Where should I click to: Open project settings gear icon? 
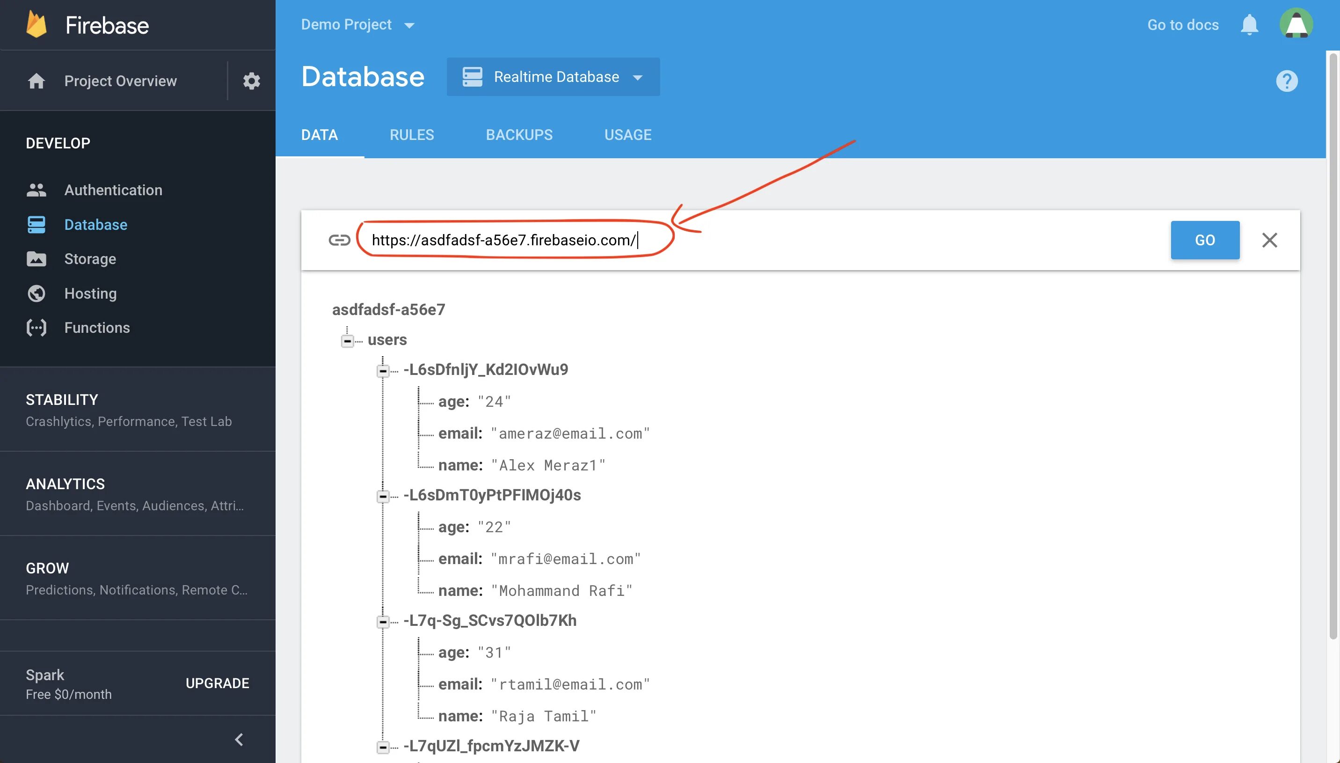pyautogui.click(x=251, y=81)
